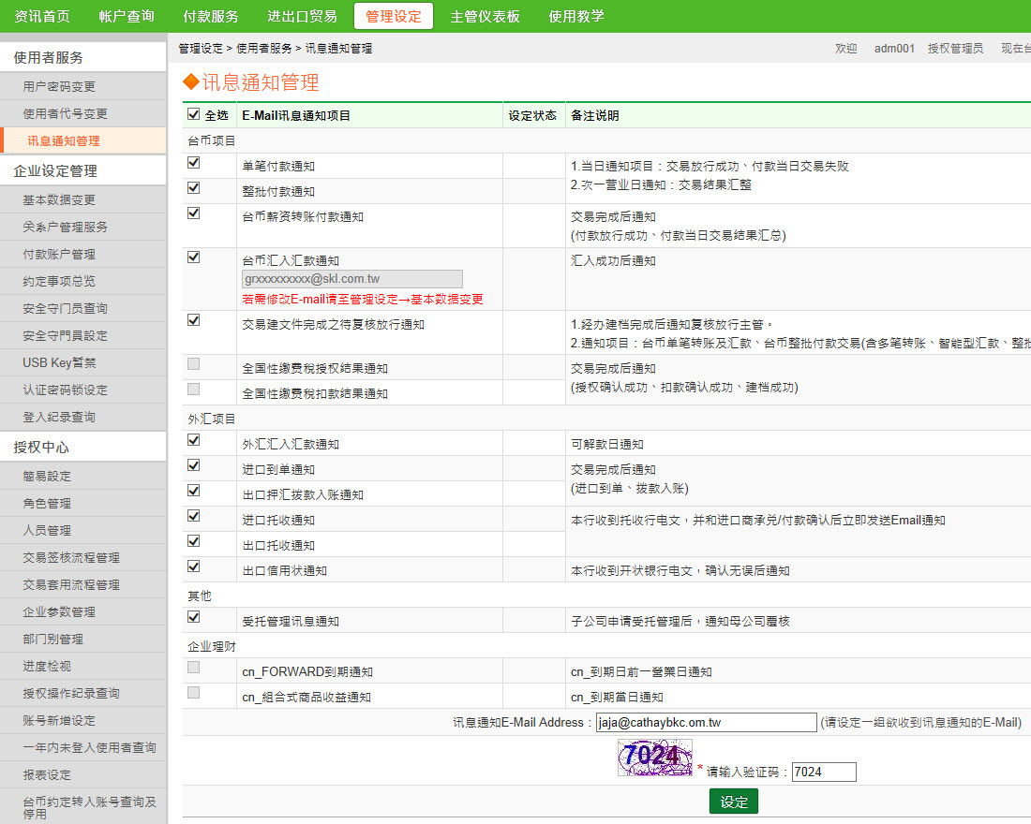Click the 7024 captcha image
The height and width of the screenshot is (824, 1031).
point(654,757)
